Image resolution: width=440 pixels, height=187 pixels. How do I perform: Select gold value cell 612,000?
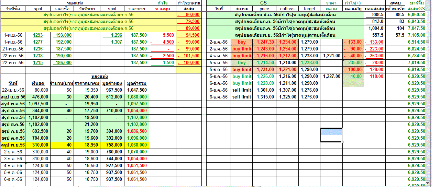pos(113,97)
